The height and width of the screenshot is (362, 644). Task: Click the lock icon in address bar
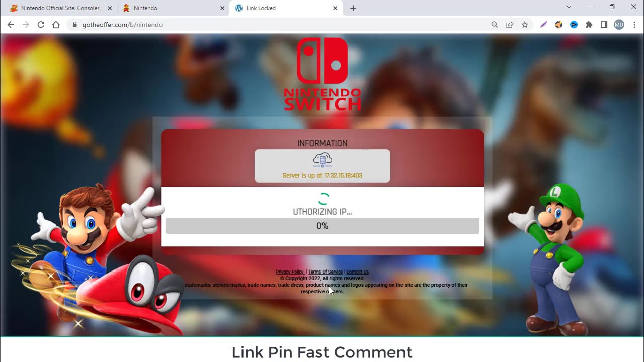(75, 25)
